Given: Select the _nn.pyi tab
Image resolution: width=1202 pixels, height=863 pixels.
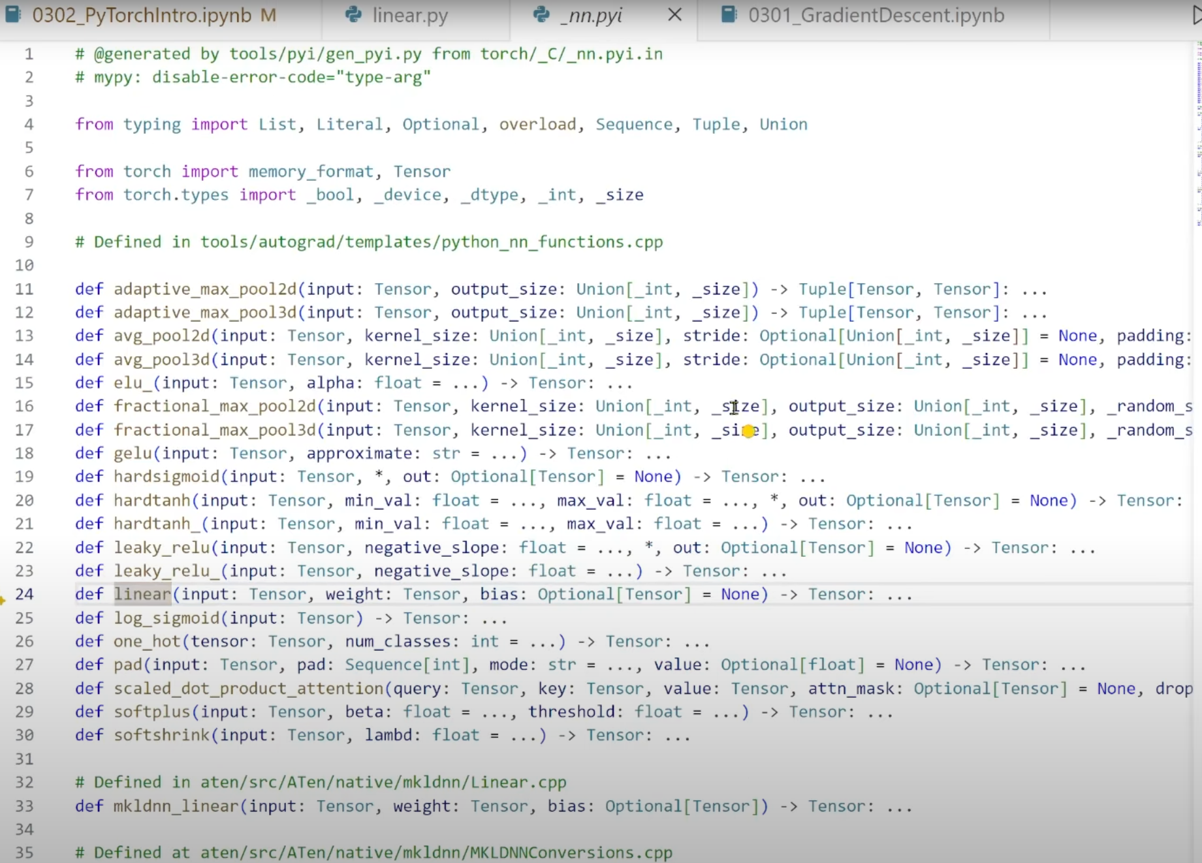Looking at the screenshot, I should [x=591, y=16].
